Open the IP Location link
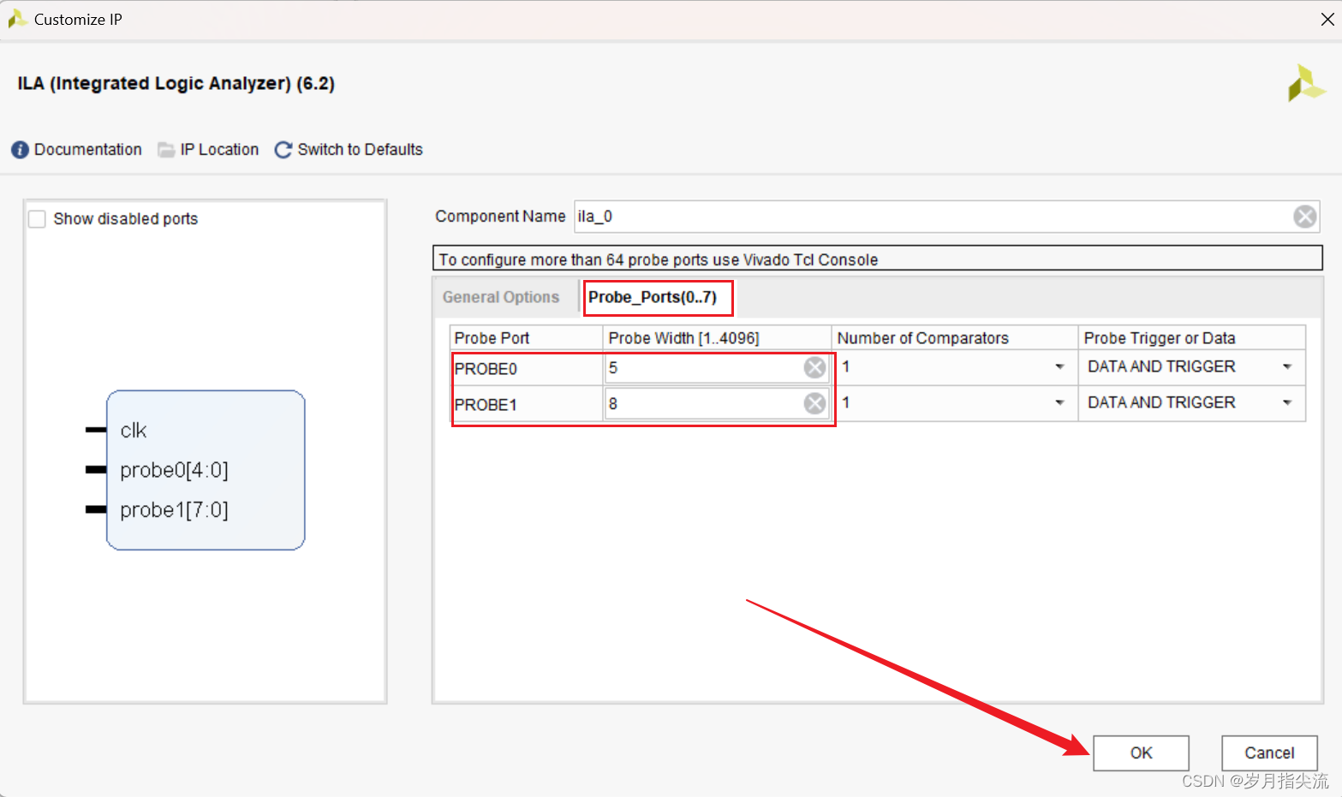Viewport: 1342px width, 797px height. (x=219, y=150)
